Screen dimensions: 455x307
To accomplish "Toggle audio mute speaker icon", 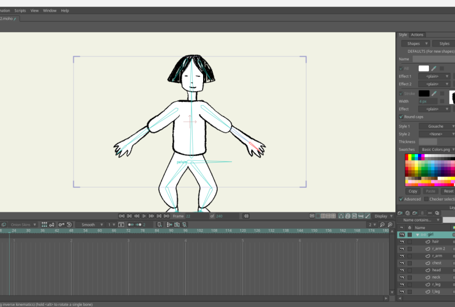I will pyautogui.click(x=246, y=216).
